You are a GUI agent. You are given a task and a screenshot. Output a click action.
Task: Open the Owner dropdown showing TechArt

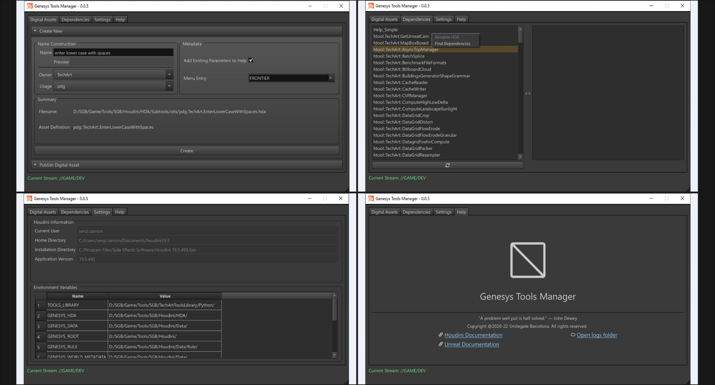(114, 75)
